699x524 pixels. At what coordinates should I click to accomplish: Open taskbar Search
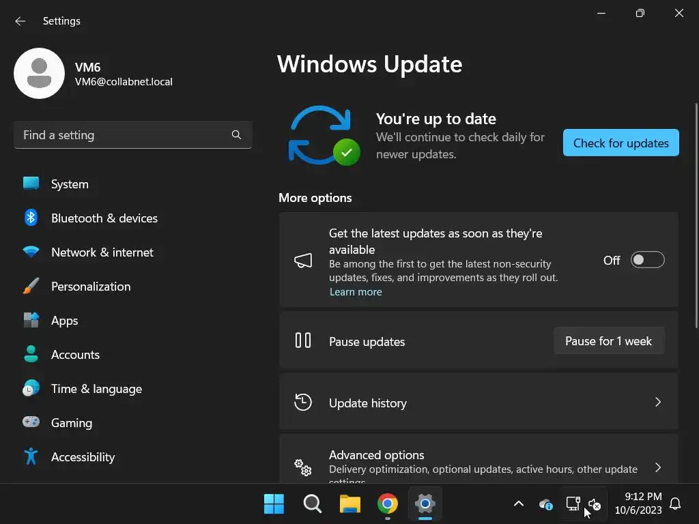(312, 504)
